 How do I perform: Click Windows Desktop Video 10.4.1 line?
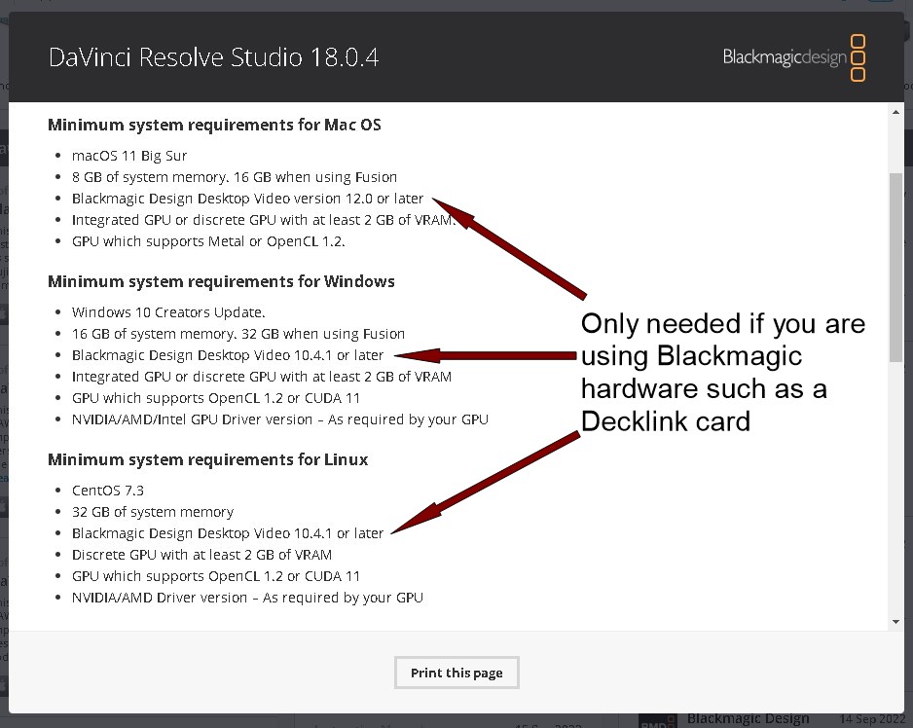(228, 355)
